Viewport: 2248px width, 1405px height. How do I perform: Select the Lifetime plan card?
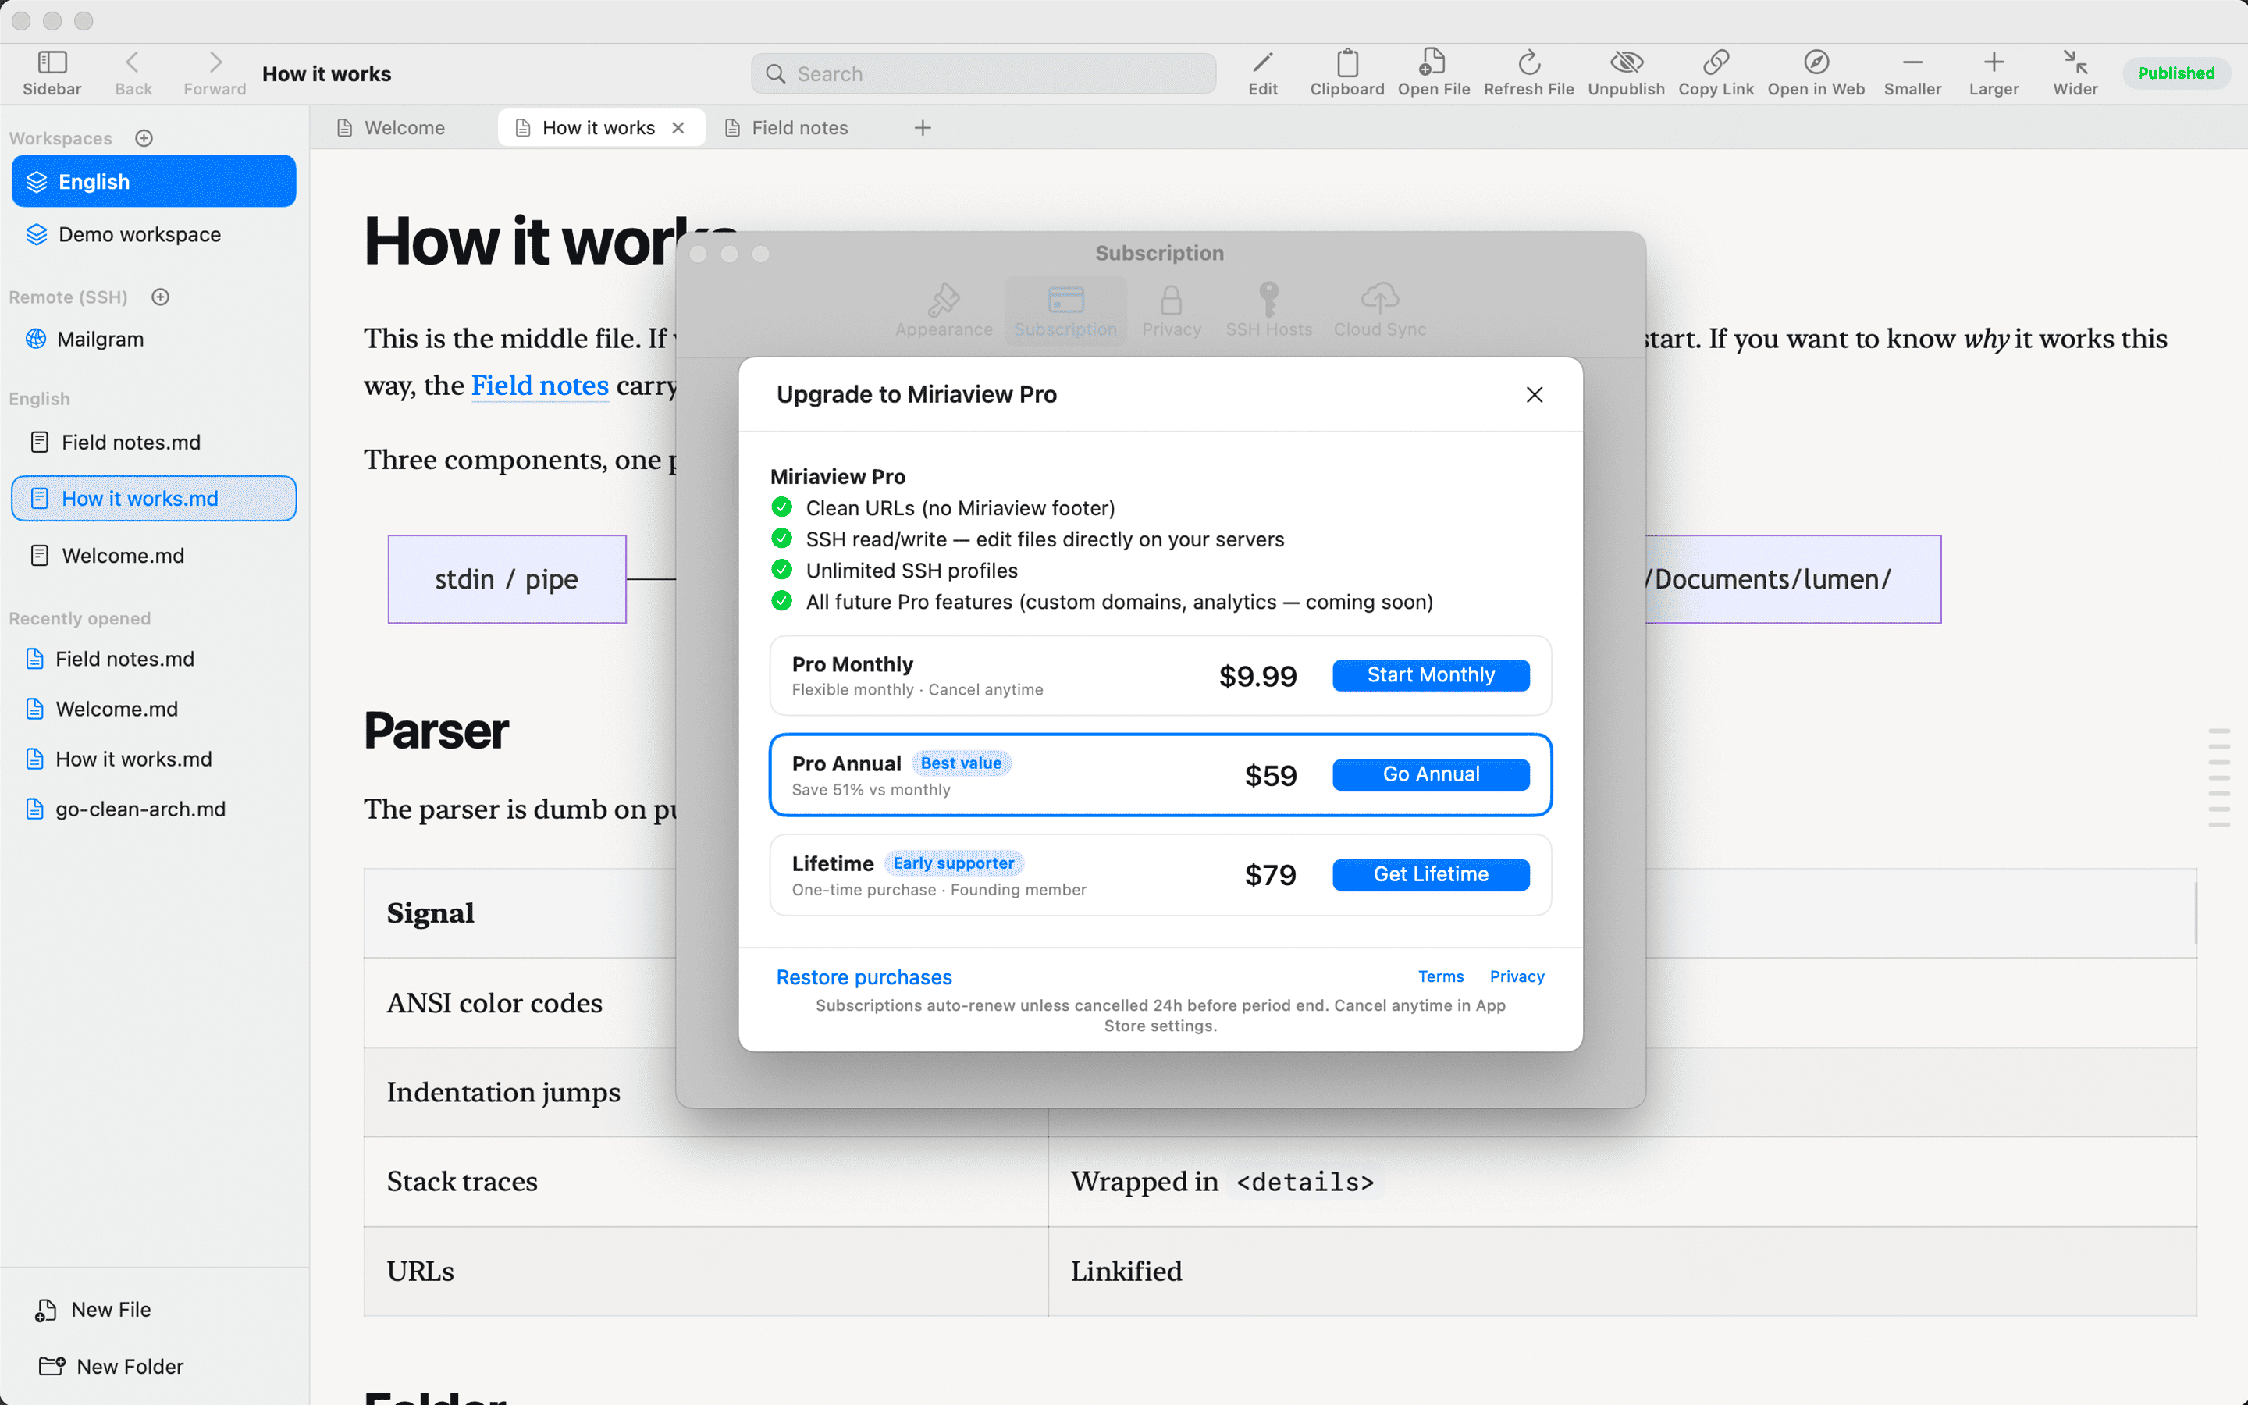(x=1160, y=874)
